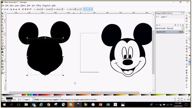Image resolution: width=192 pixels, height=108 pixels.
Task: Select the Star polygon tool
Action: point(2,37)
